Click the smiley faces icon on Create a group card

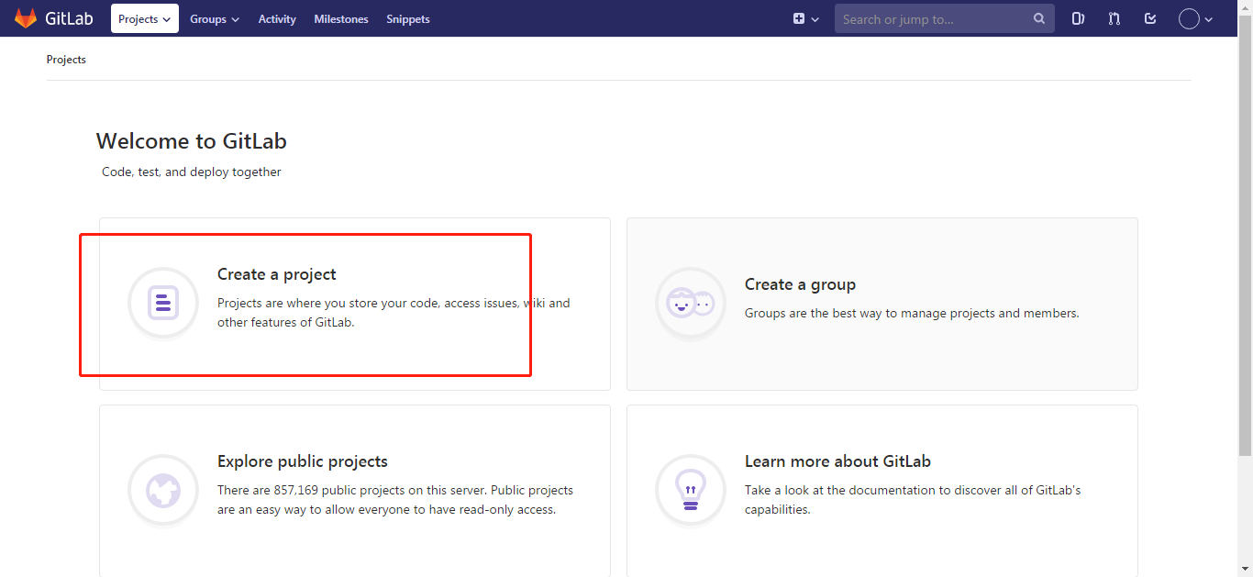tap(690, 303)
